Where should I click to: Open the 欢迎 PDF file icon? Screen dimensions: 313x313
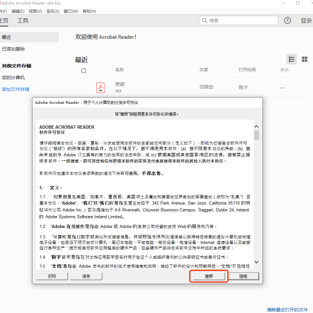coord(101,88)
